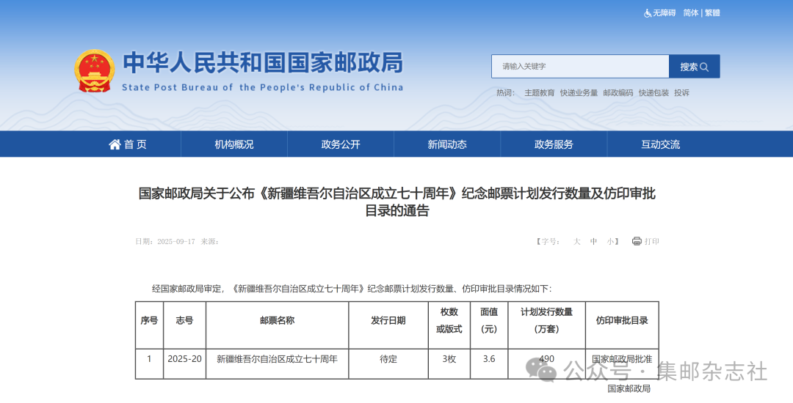
Task: Set font size to 大
Action: (x=576, y=242)
